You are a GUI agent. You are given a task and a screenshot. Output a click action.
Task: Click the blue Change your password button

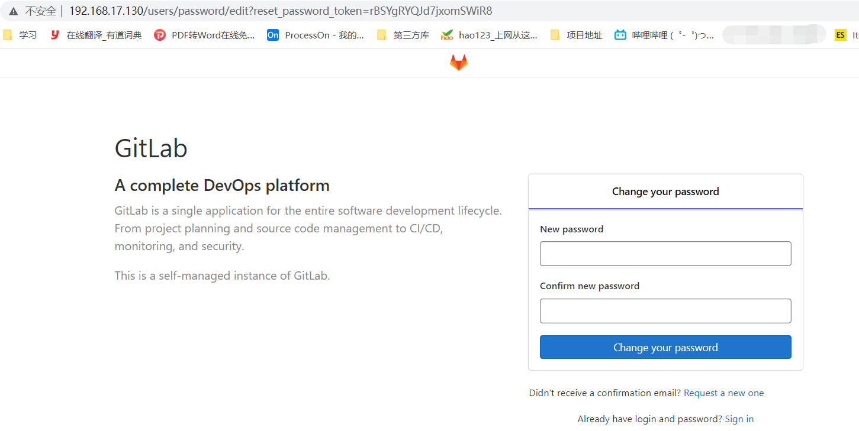pos(665,347)
